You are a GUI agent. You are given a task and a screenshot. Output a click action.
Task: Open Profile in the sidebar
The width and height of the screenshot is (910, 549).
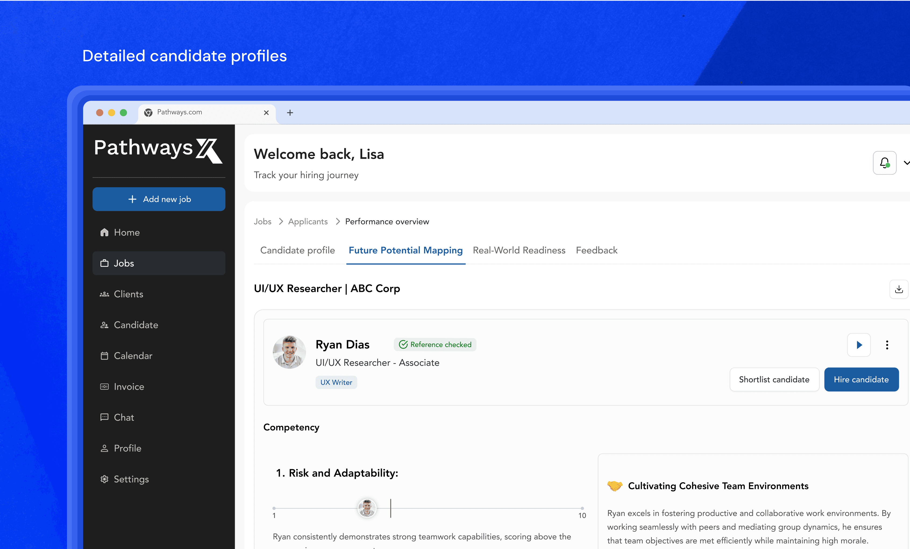coord(159,448)
